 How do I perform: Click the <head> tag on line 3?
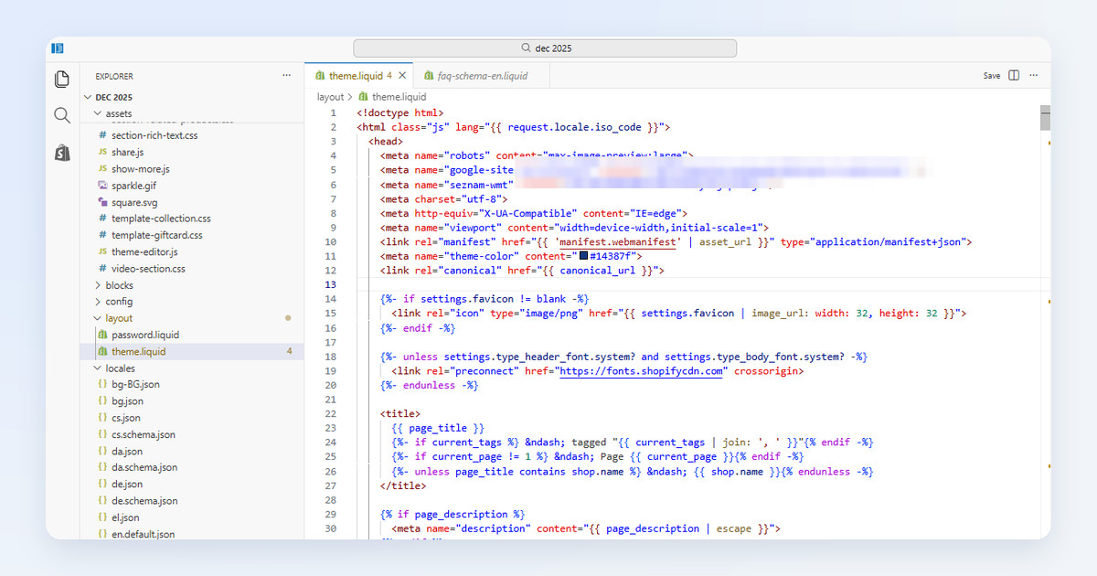click(386, 142)
